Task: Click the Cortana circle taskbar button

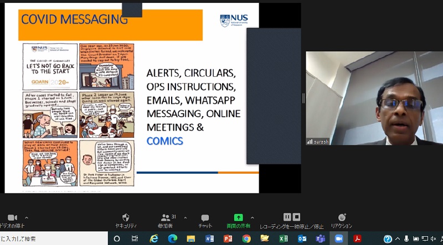Action: (117, 238)
